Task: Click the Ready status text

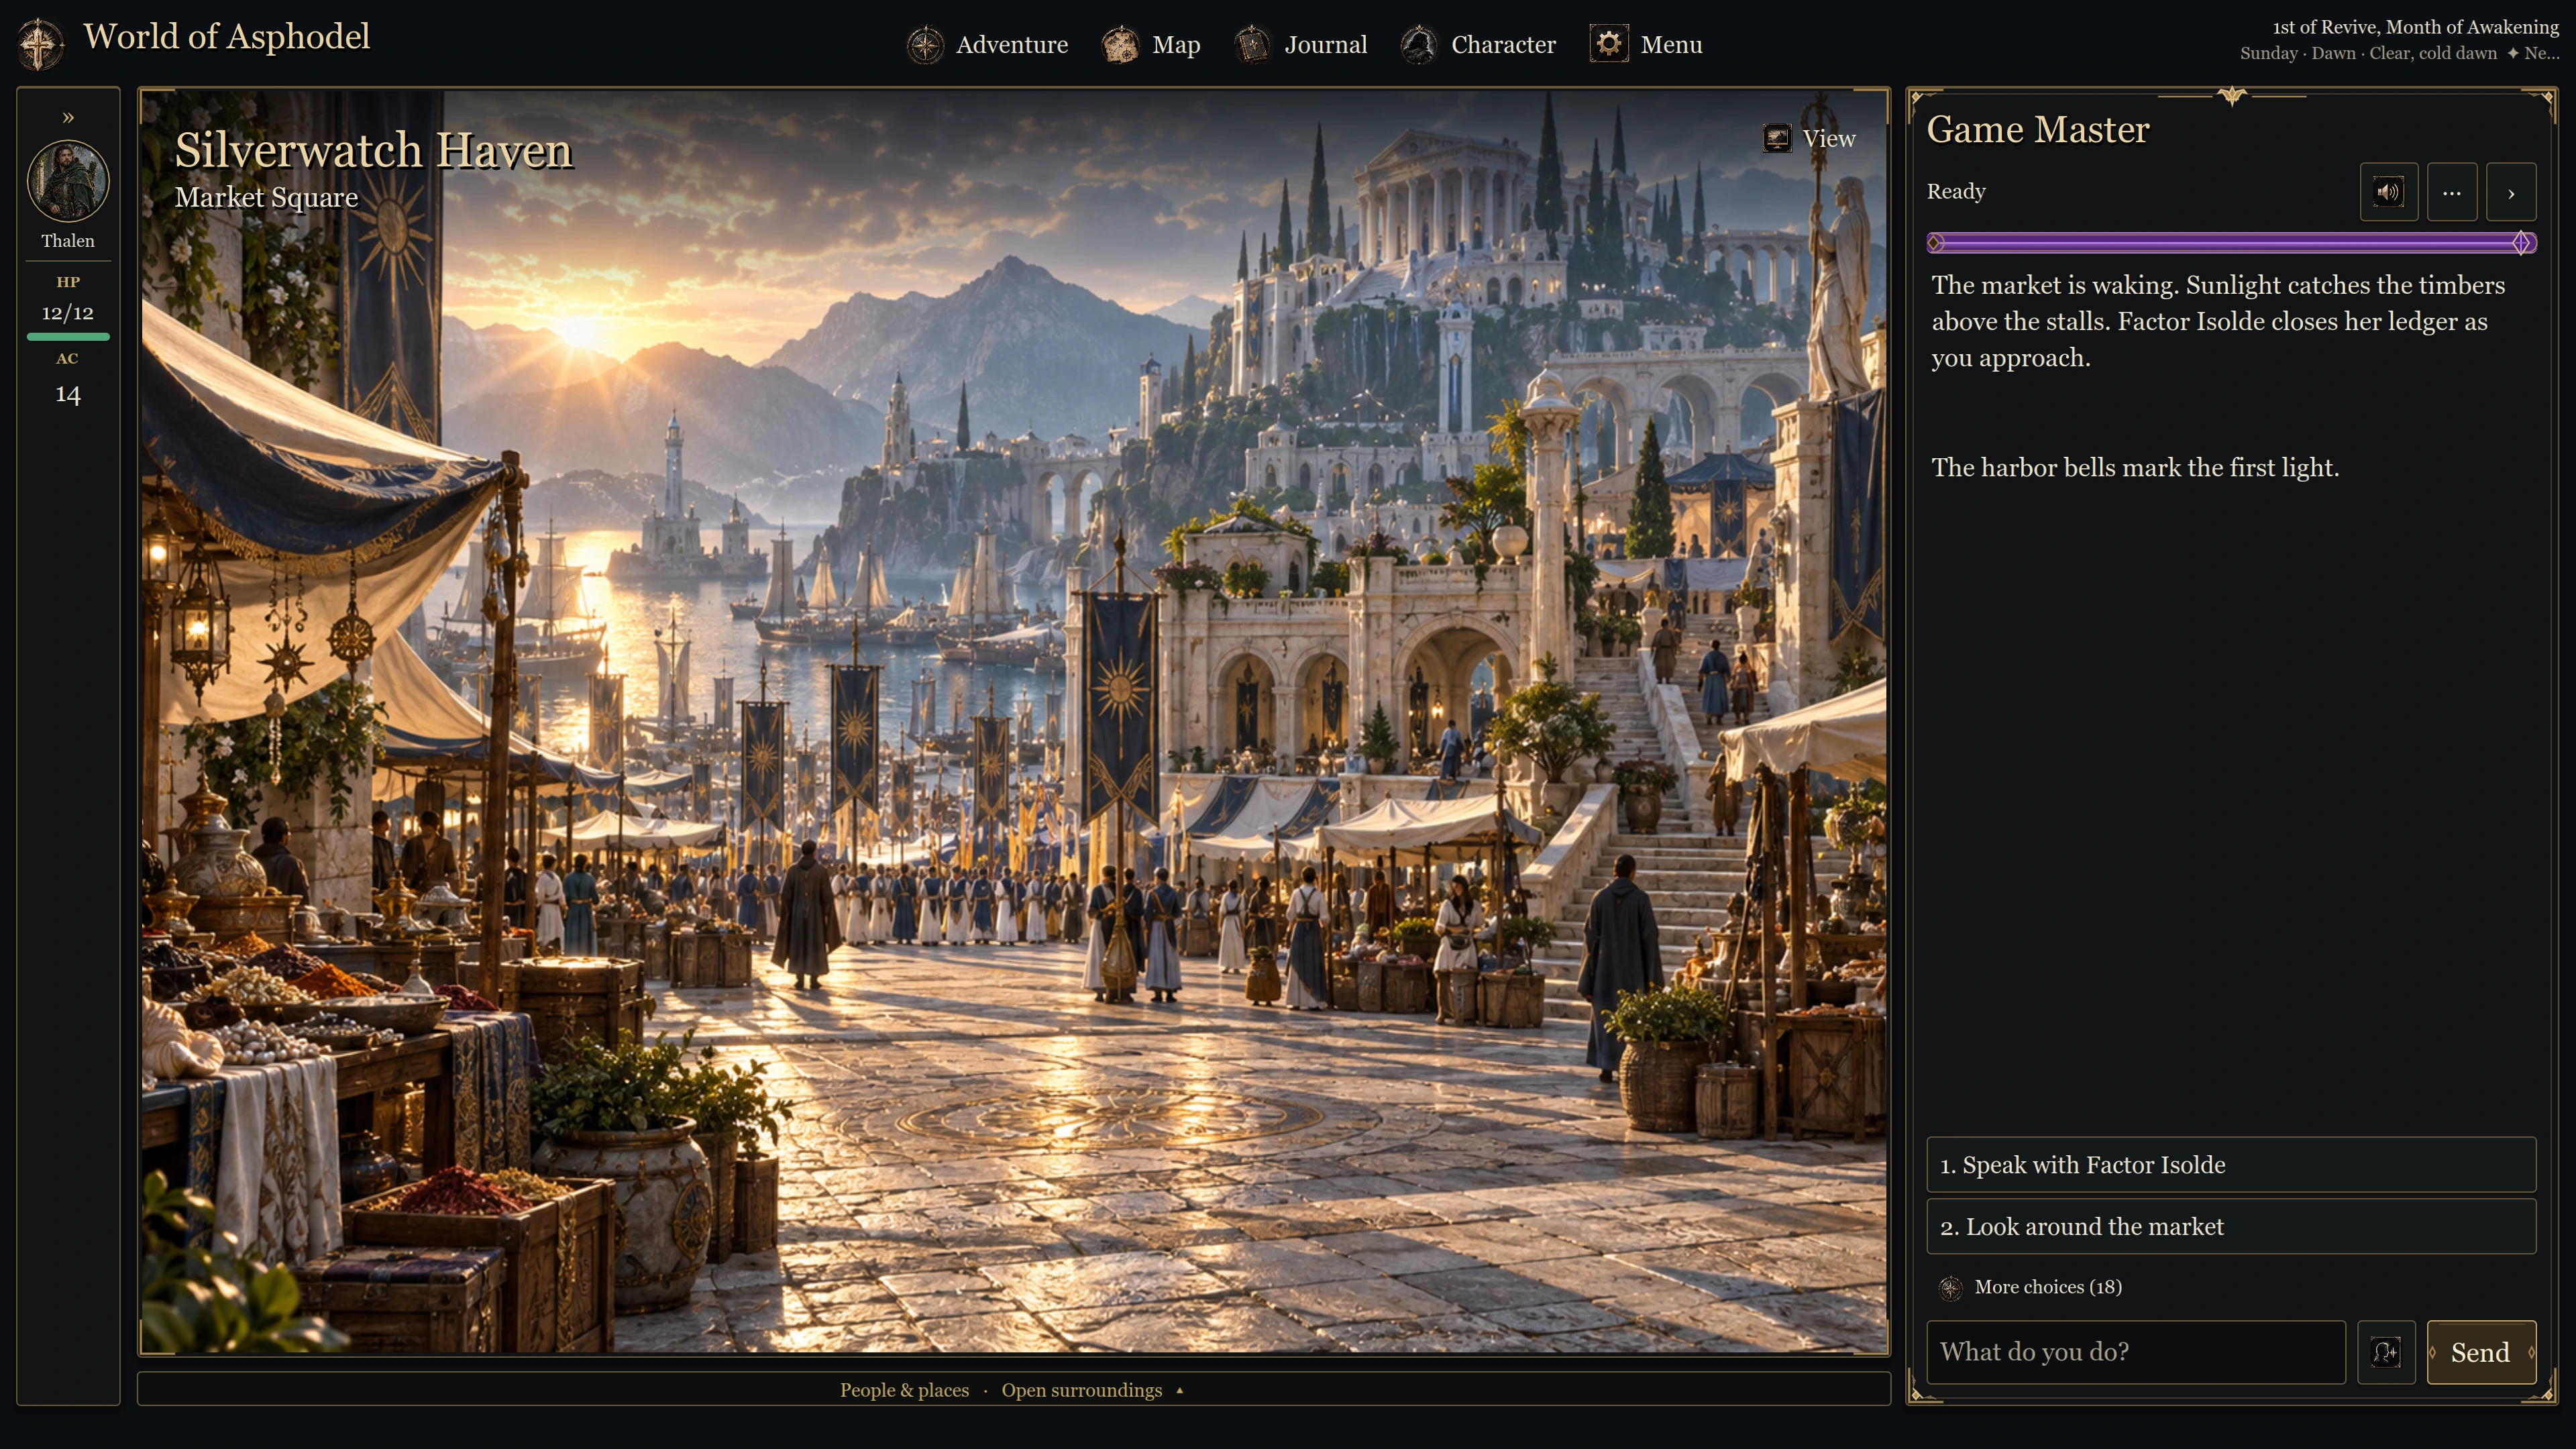Action: pos(1955,191)
